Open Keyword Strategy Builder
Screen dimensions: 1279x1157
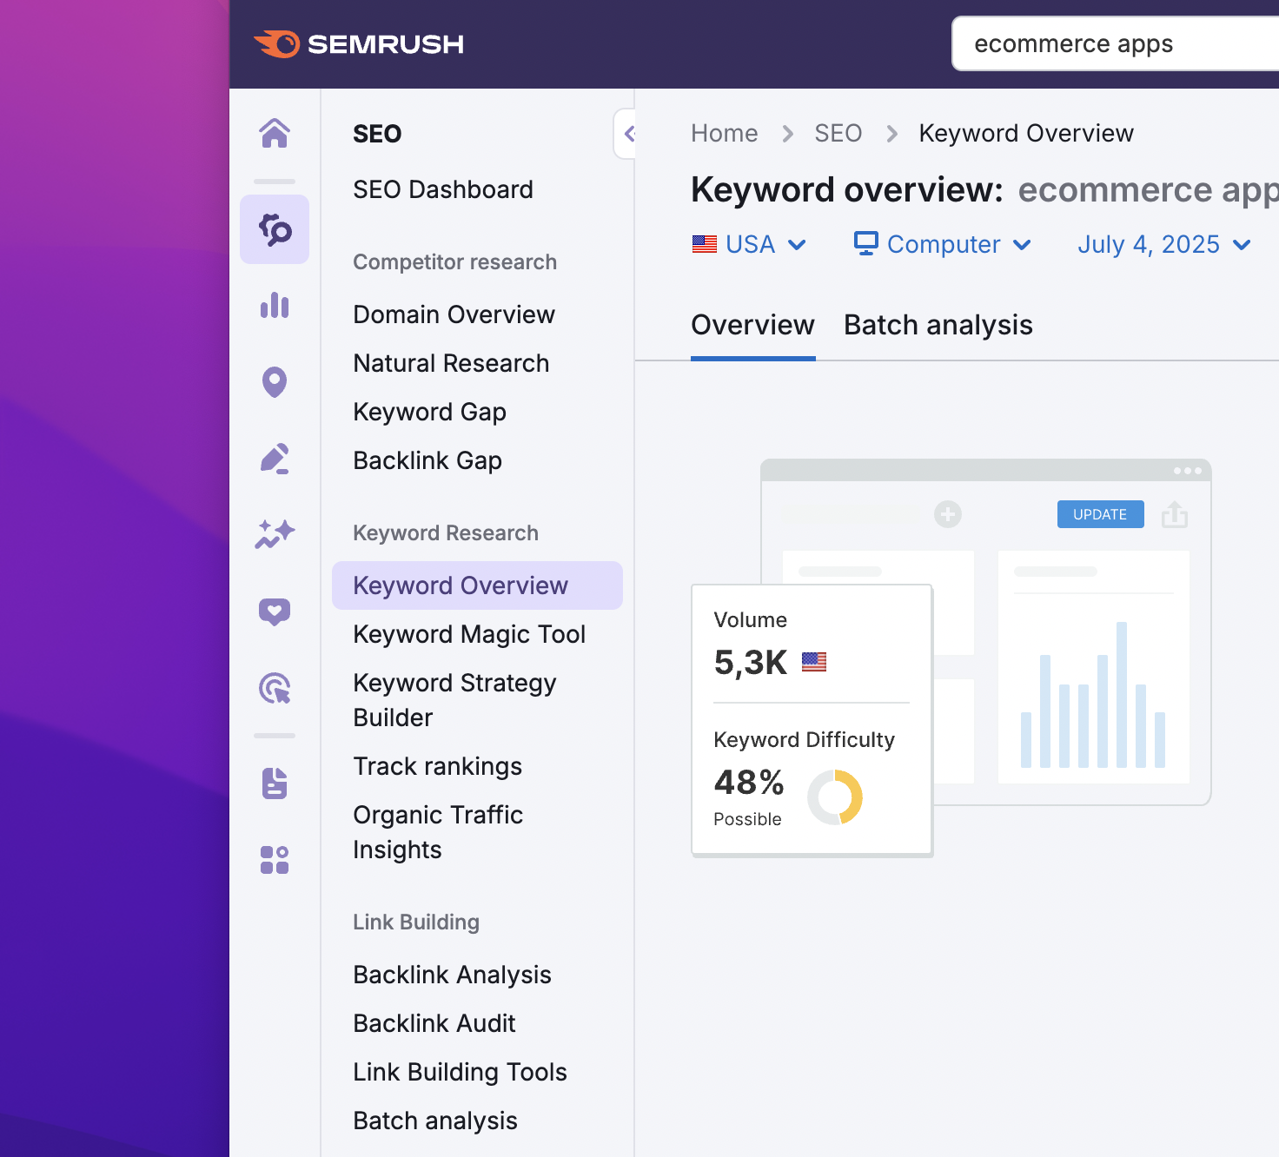(454, 700)
